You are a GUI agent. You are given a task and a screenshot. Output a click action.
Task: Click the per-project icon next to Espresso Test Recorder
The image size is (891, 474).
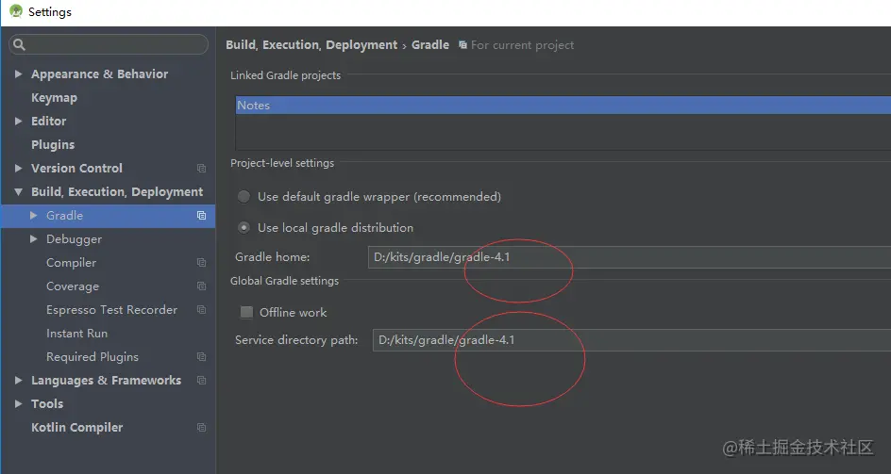[x=201, y=309]
